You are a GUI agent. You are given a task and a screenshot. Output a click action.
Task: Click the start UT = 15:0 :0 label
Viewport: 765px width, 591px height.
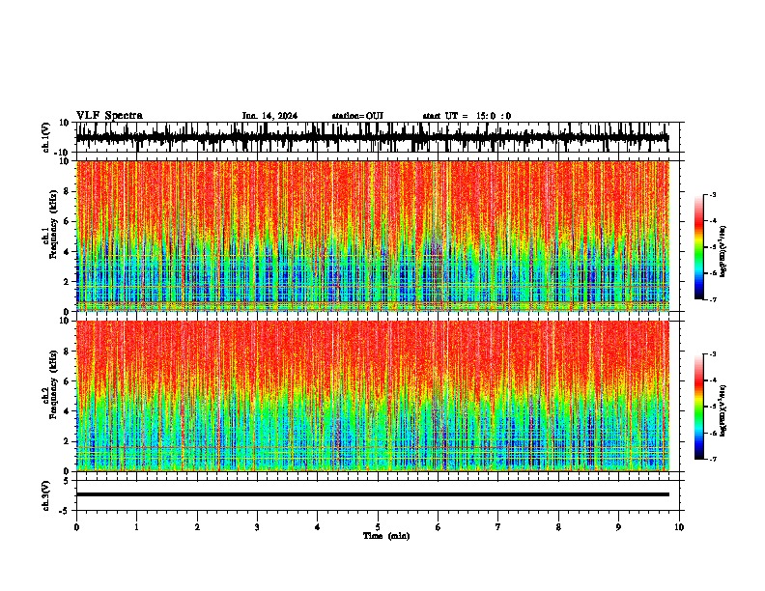click(x=467, y=116)
